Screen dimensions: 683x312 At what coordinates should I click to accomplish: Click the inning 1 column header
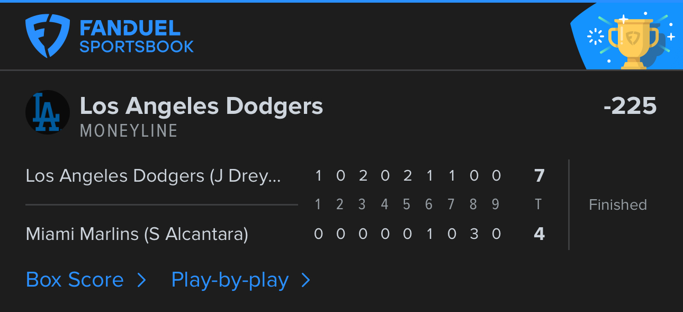click(318, 204)
